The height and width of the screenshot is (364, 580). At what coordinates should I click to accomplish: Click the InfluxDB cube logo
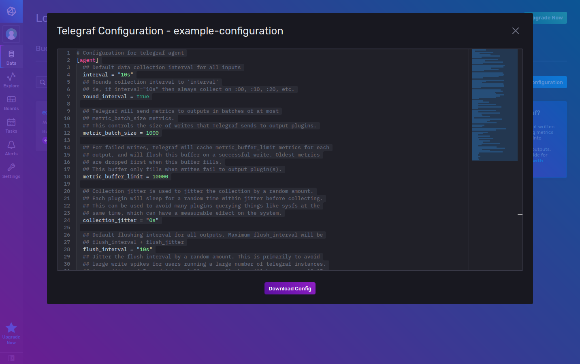[11, 11]
